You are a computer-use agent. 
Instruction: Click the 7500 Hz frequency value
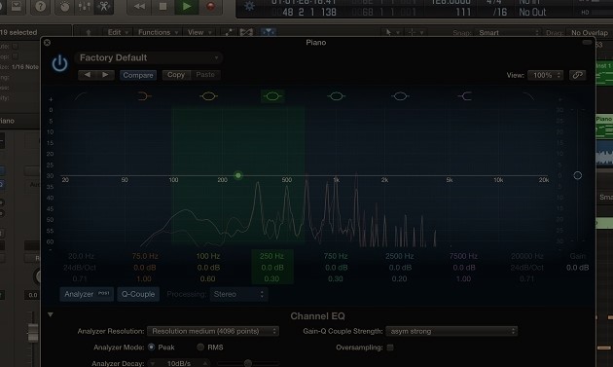[463, 256]
